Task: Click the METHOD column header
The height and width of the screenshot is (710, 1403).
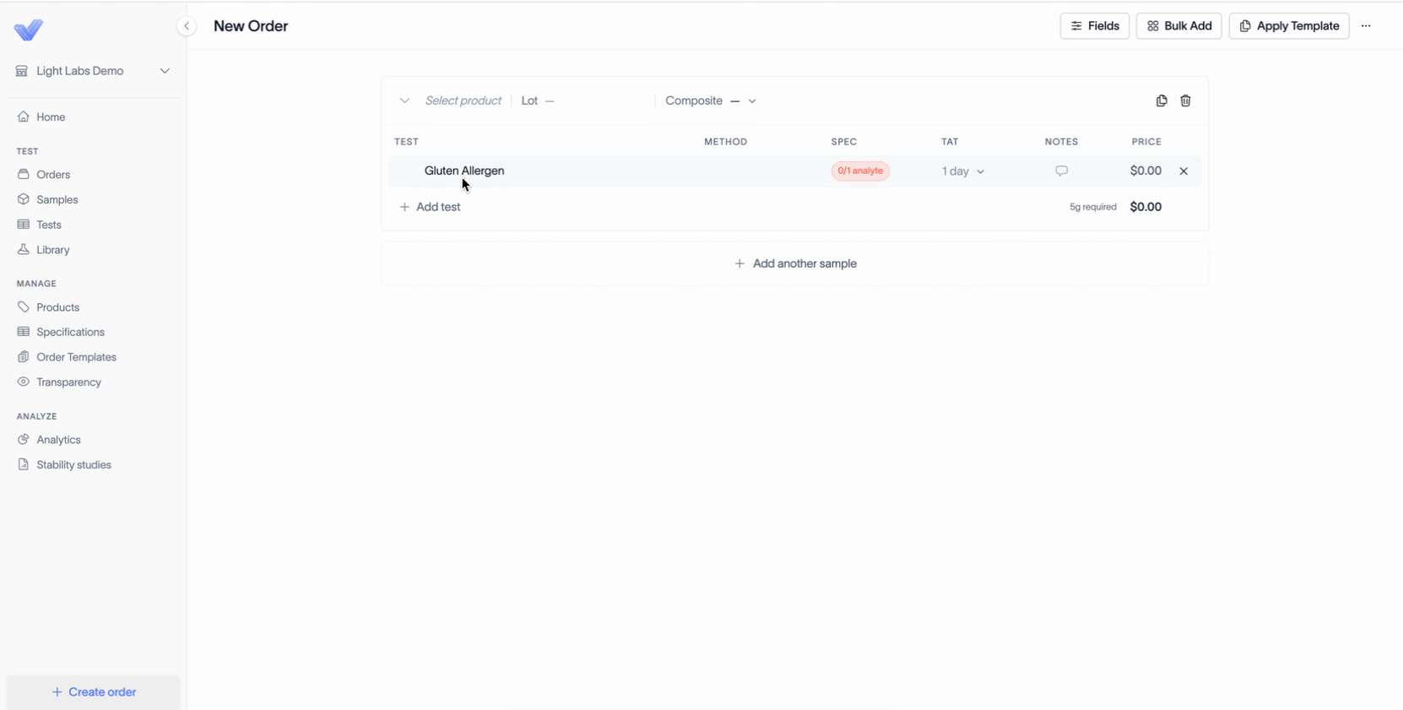Action: (726, 142)
